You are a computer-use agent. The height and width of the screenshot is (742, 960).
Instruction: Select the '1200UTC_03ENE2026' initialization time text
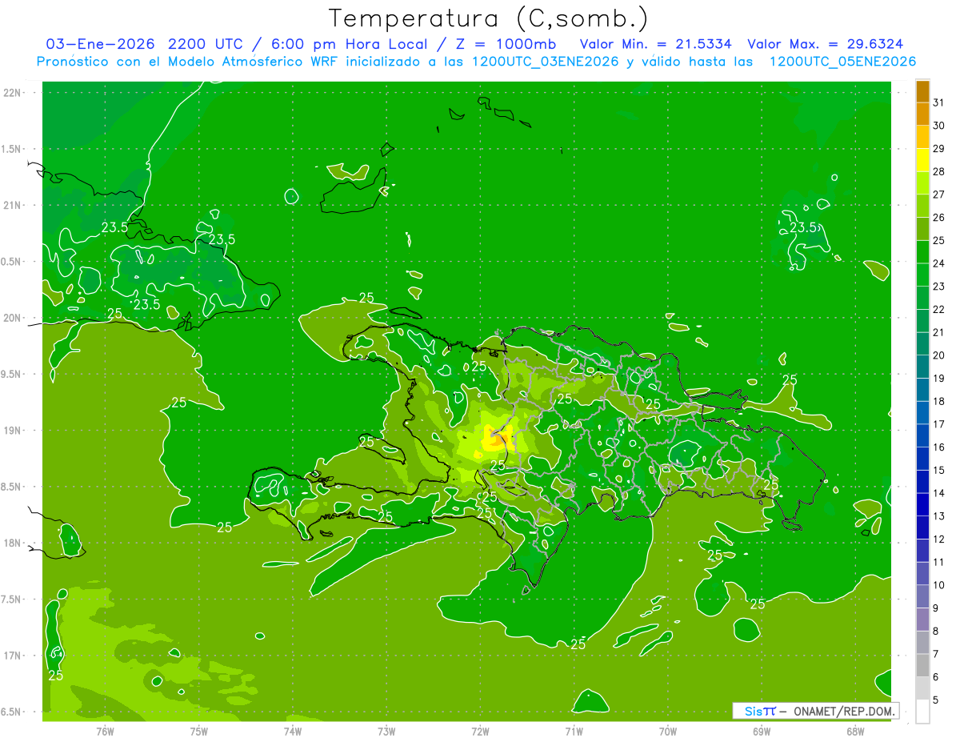coord(545,62)
